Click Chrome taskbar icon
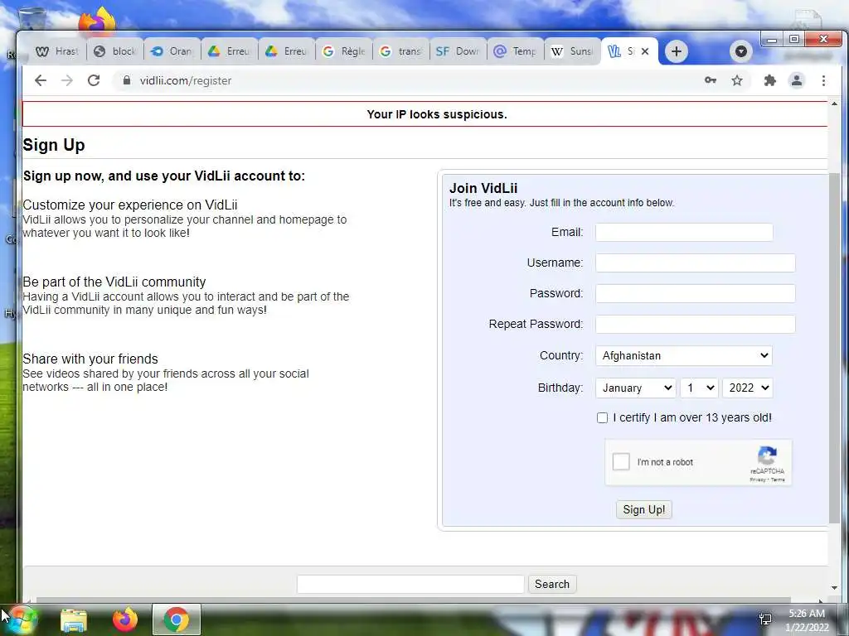This screenshot has width=849, height=636. 177,619
